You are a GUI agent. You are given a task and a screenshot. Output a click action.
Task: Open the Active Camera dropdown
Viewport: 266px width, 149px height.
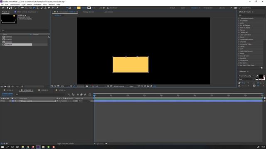[x=120, y=86]
